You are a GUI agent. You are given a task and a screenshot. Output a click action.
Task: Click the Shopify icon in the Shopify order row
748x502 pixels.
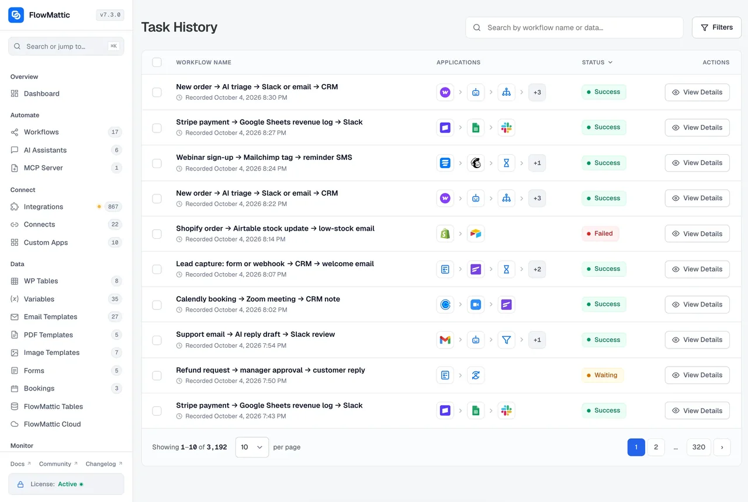coord(445,233)
